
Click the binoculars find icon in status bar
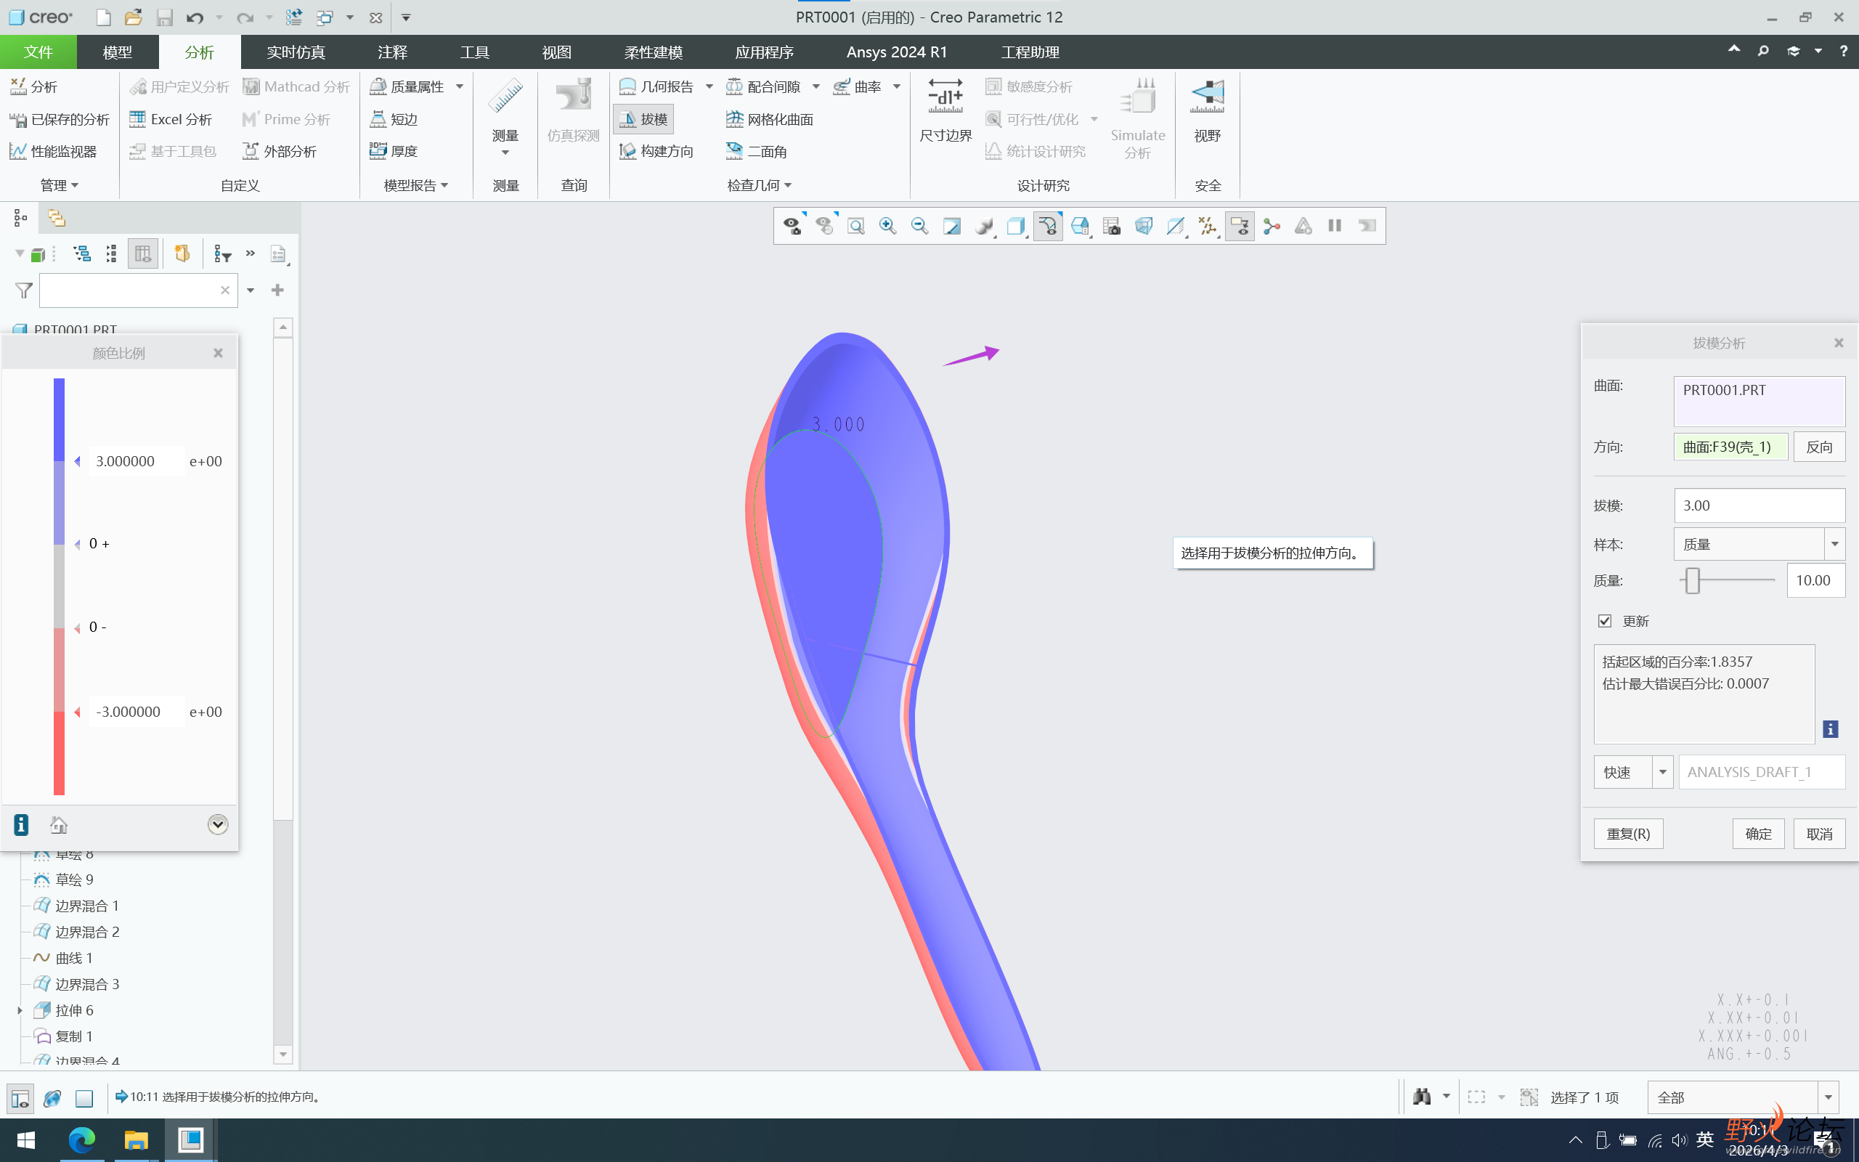(1422, 1097)
